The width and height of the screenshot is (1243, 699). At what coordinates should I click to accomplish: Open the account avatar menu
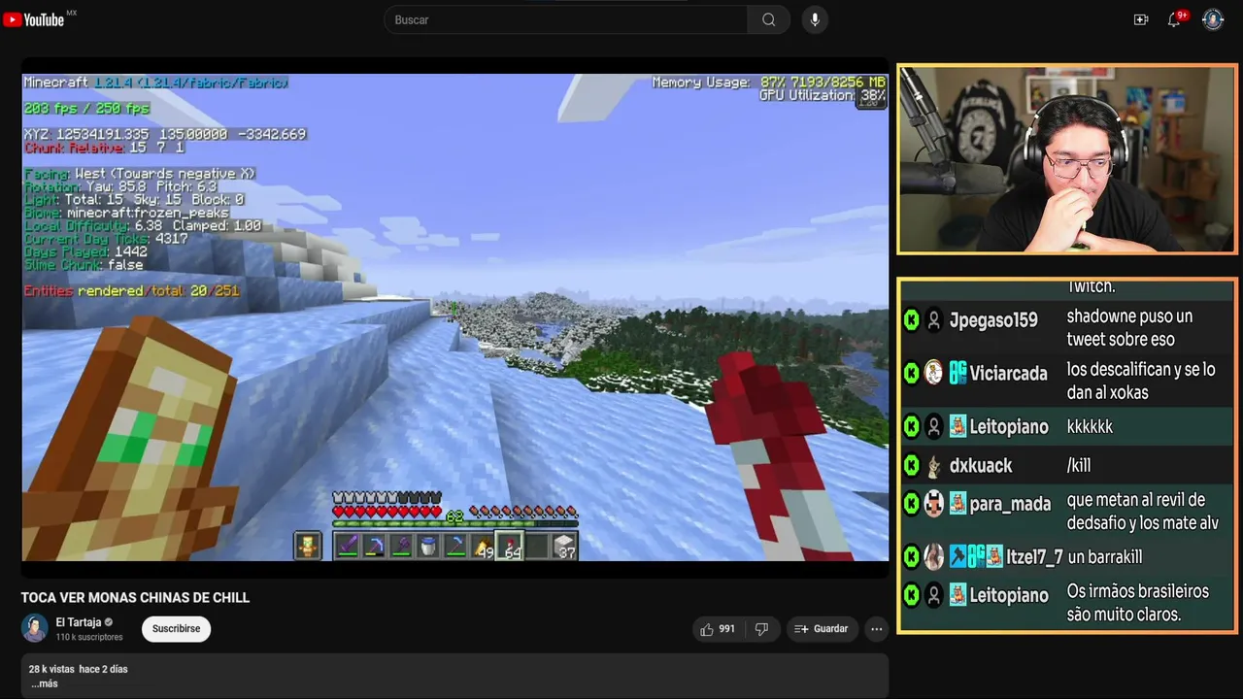tap(1213, 19)
